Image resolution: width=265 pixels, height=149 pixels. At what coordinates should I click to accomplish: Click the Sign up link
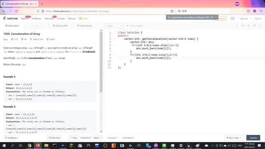(243, 19)
